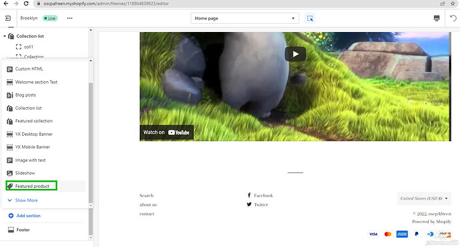
Task: Click the browser address bar URL
Action: click(106, 3)
